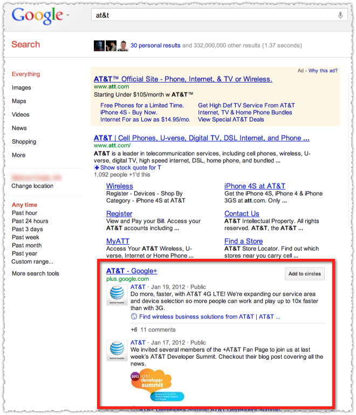Filter results to Past 3 days
356x415 pixels.
tap(28, 229)
